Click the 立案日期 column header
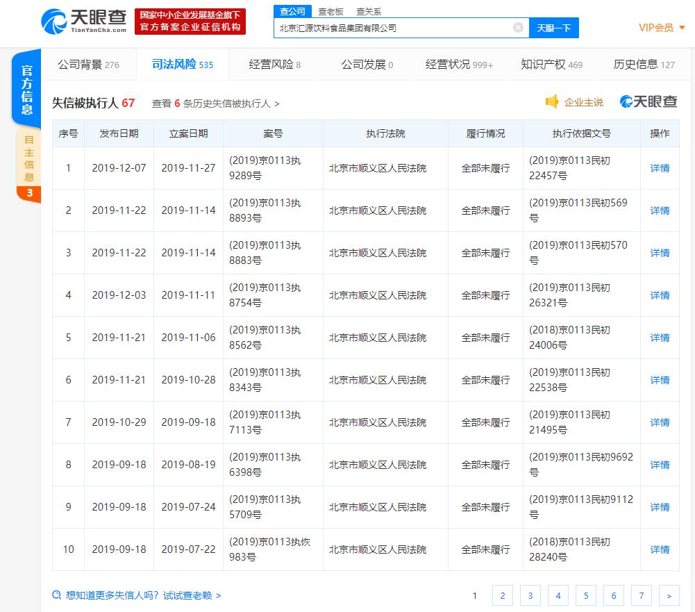Image resolution: width=695 pixels, height=612 pixels. click(x=188, y=133)
